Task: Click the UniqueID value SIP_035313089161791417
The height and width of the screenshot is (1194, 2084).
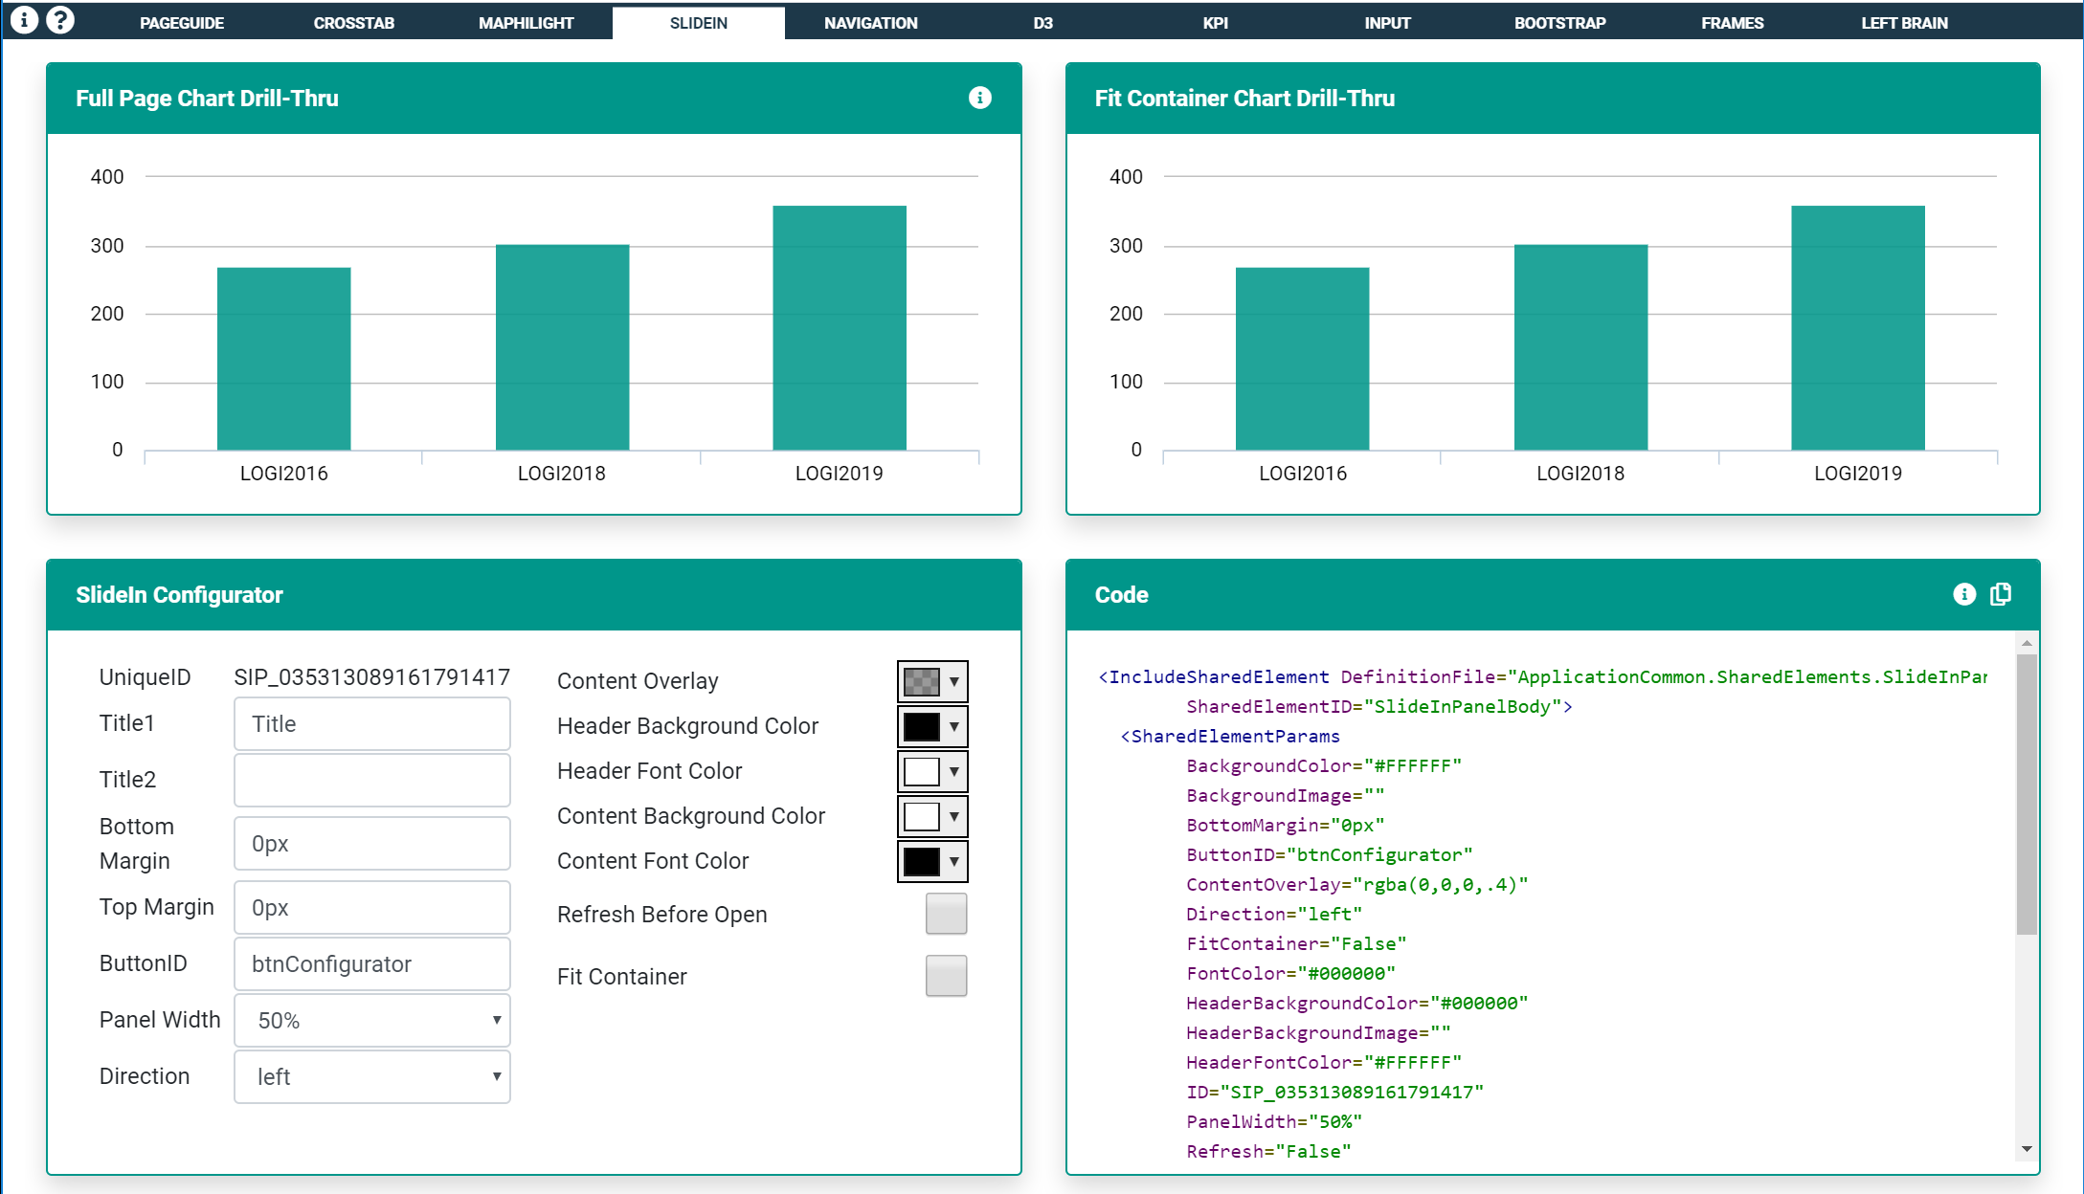Action: click(x=372, y=677)
